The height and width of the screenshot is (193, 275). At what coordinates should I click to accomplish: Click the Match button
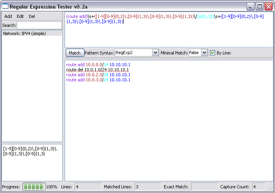pyautogui.click(x=75, y=53)
